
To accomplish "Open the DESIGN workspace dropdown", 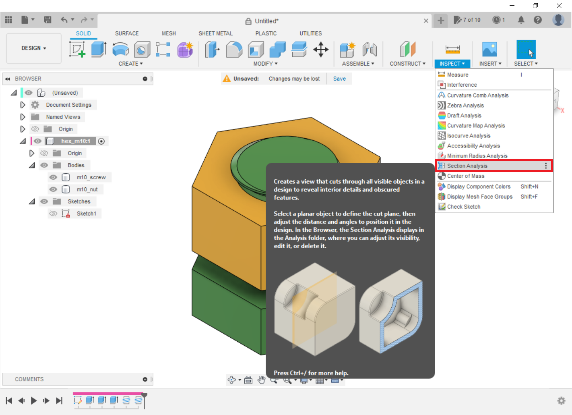I will coord(34,48).
